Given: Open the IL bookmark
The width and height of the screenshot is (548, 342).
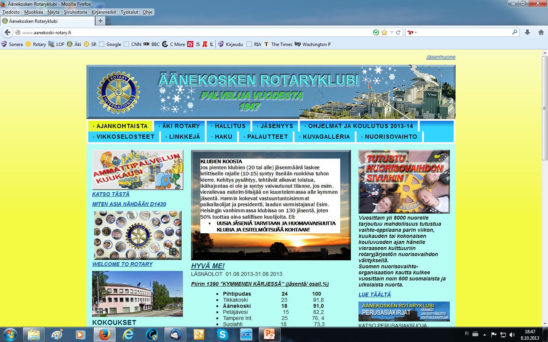Looking at the screenshot, I should [208, 44].
